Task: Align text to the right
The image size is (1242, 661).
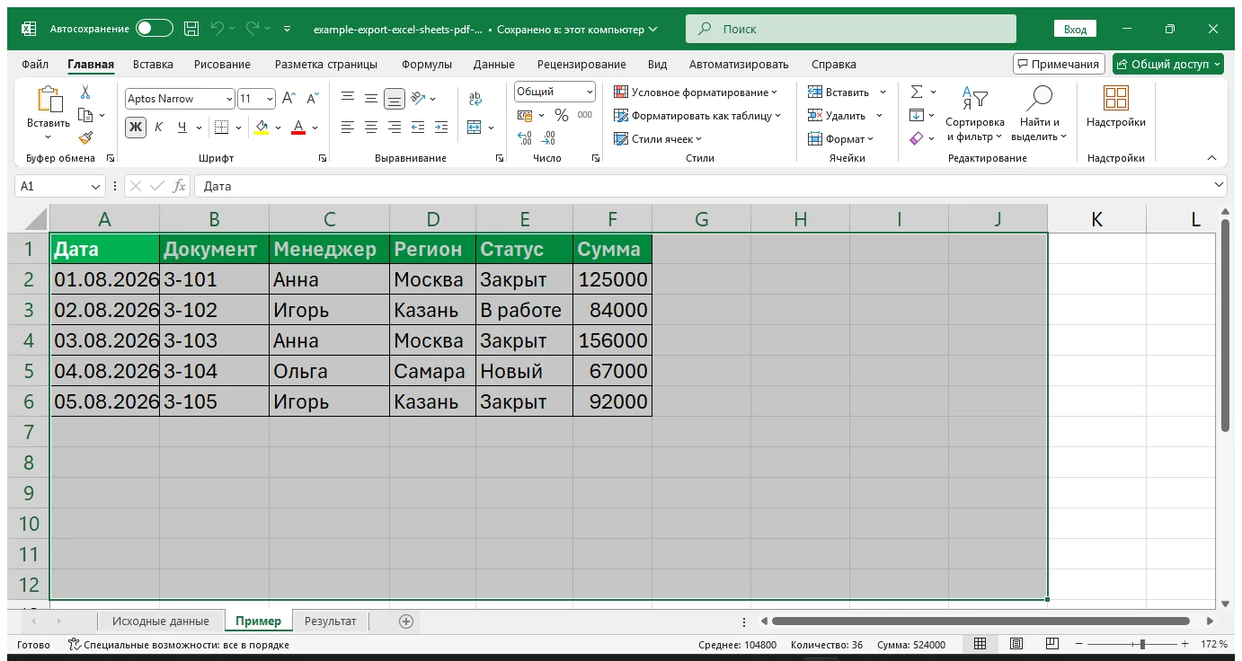Action: (x=394, y=128)
